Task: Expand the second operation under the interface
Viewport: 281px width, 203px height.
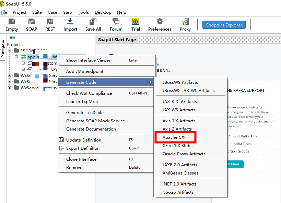Action: click(x=23, y=69)
